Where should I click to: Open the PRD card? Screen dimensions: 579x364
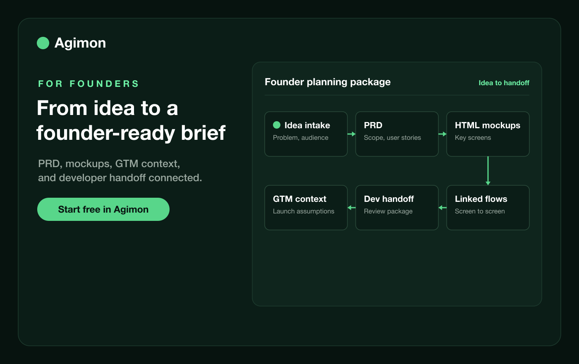click(397, 134)
